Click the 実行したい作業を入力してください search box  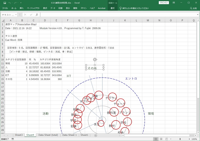135,8
